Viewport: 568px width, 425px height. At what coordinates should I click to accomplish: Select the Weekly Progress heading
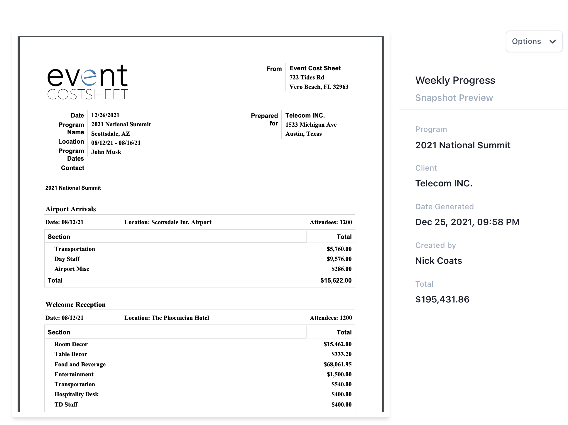pyautogui.click(x=455, y=80)
